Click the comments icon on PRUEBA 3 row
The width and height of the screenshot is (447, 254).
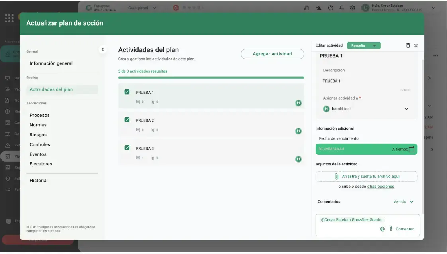coord(138,158)
